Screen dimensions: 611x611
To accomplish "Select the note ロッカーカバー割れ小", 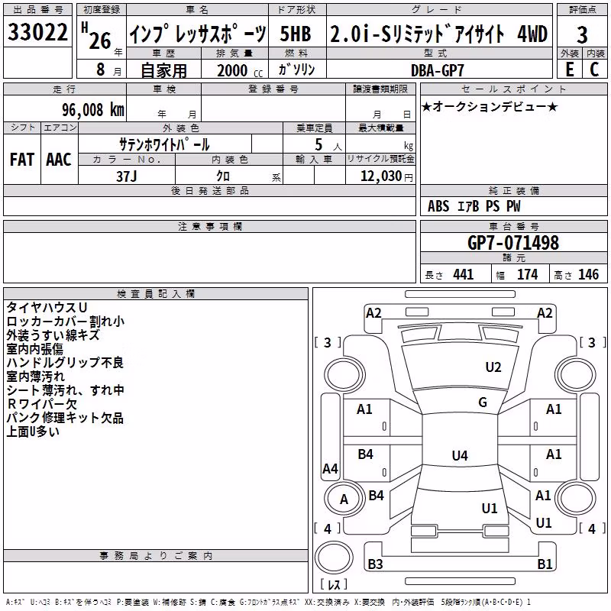I will 66,321.
